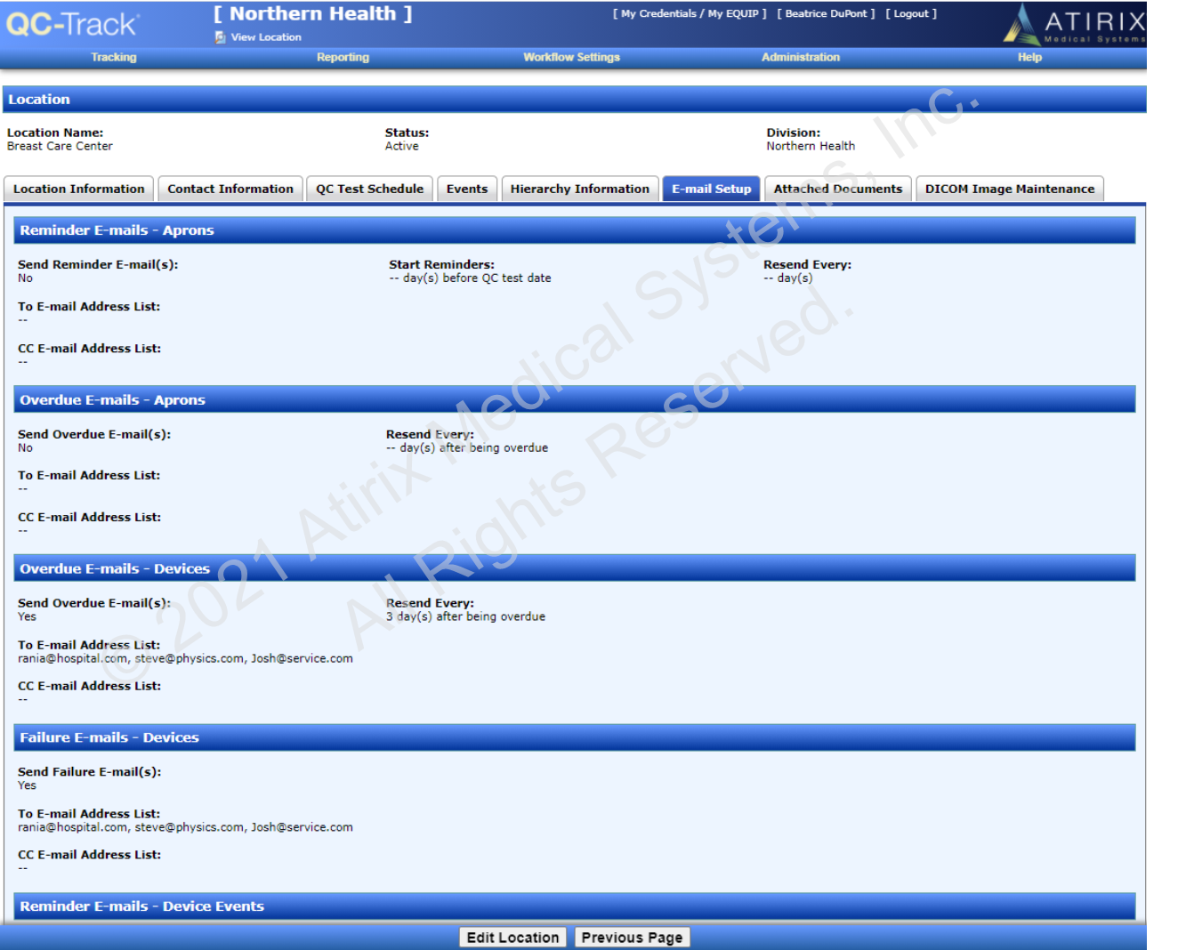The image size is (1186, 950).
Task: Select the E-mail Setup tab
Action: [x=711, y=189]
